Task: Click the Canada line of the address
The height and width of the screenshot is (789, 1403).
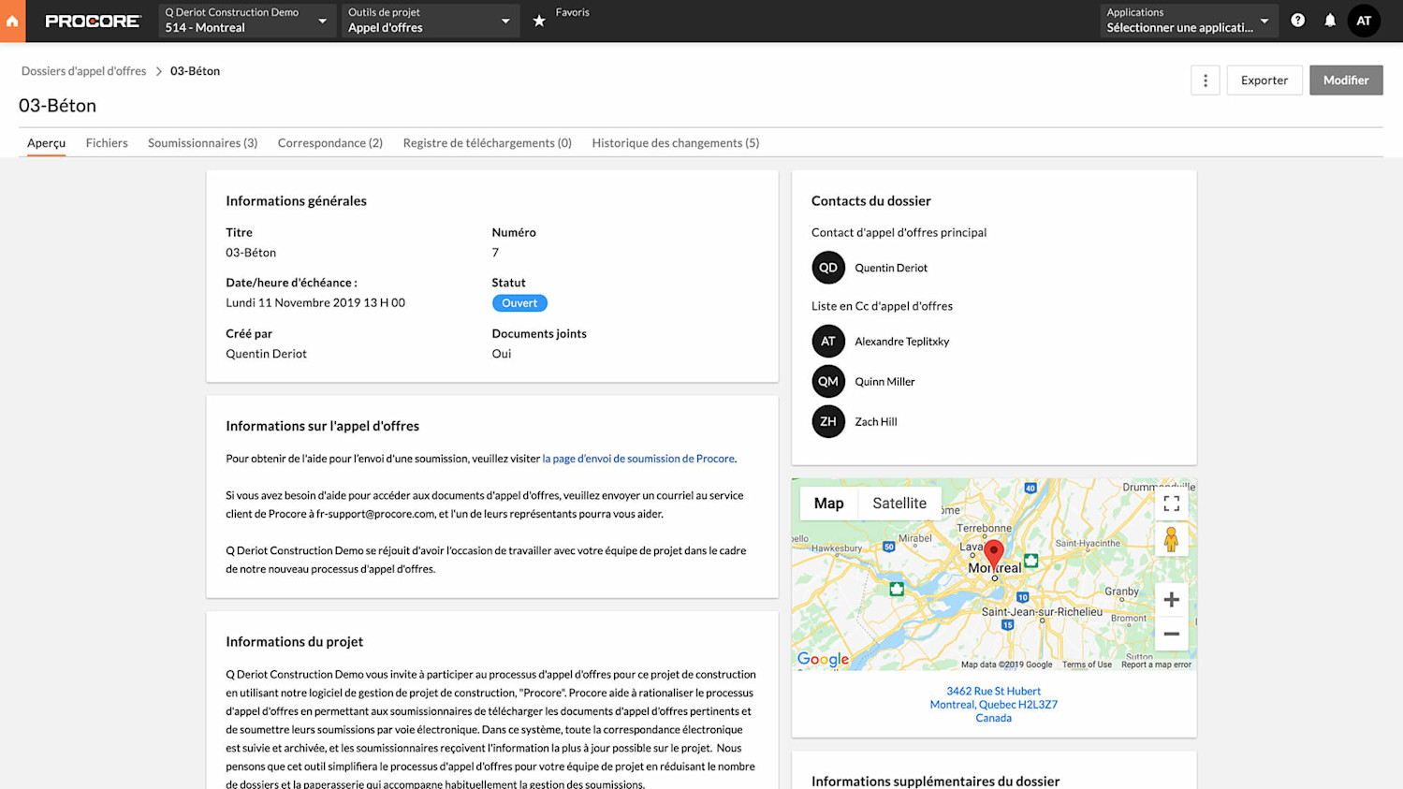Action: (x=993, y=718)
